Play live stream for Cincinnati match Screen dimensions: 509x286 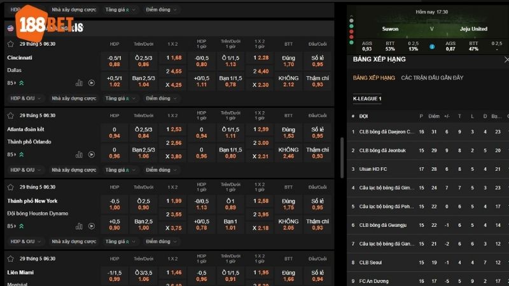[x=92, y=83]
